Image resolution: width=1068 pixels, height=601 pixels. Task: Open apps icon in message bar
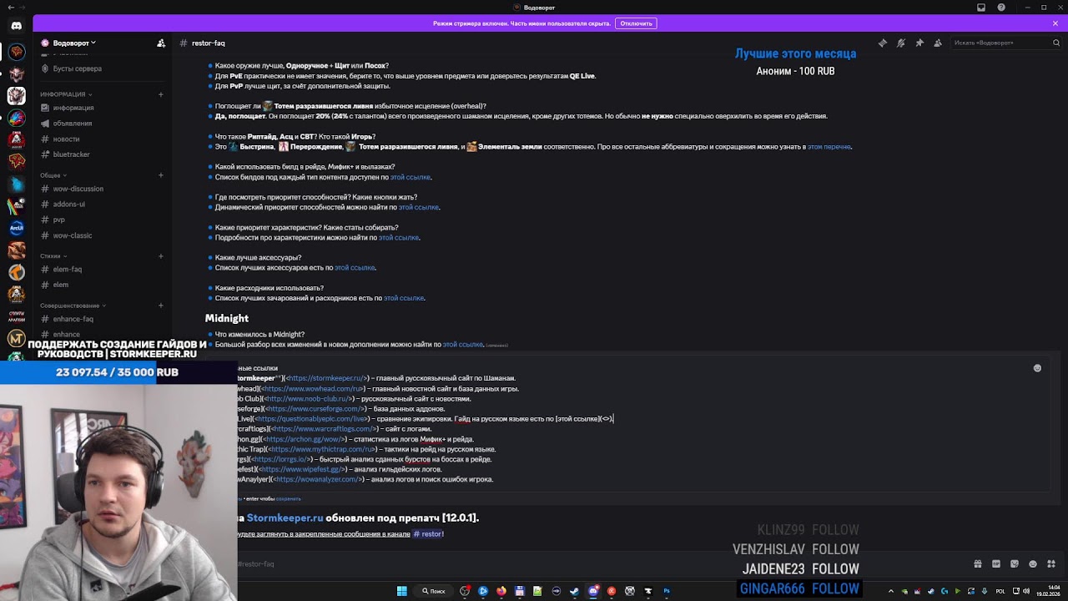(1051, 564)
